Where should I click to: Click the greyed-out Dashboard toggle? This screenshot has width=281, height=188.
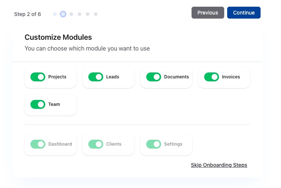(x=37, y=144)
